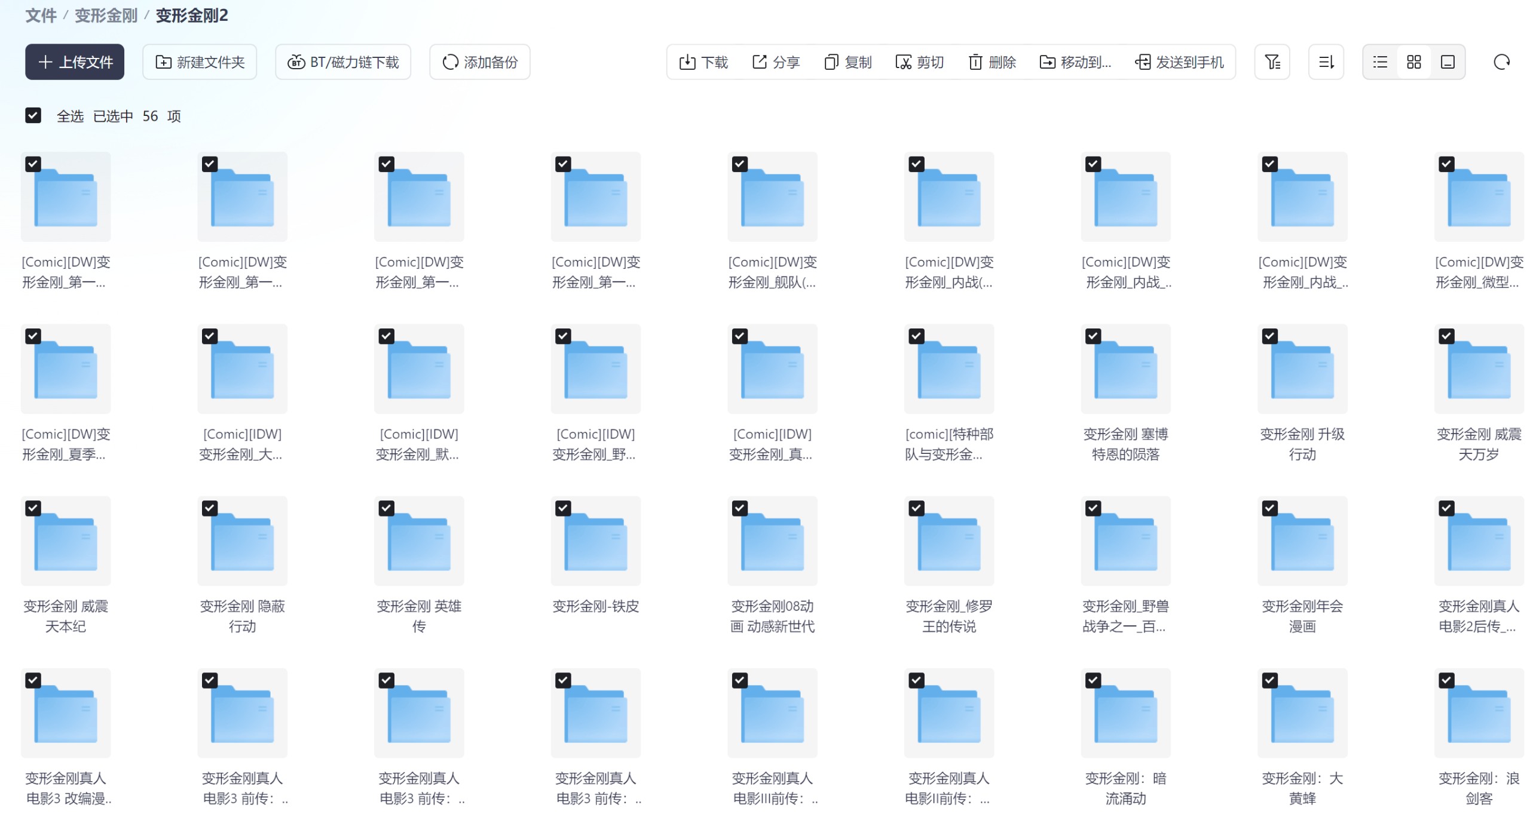The image size is (1530, 820).
Task: Uncheck the folder 变形金刚_舰队(...
Action: [740, 164]
